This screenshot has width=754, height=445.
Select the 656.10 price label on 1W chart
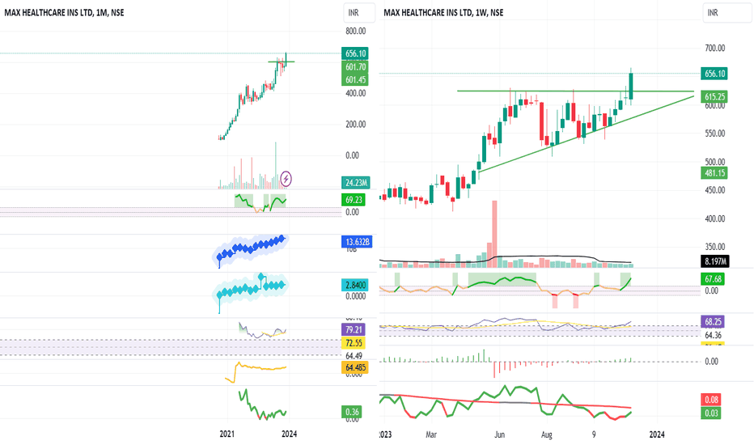[714, 74]
